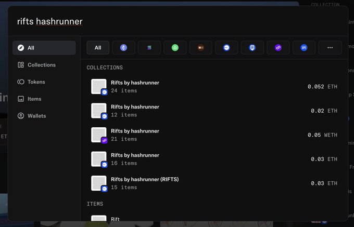
Task: Click the 0.02 ETH floor price
Action: coord(324,111)
